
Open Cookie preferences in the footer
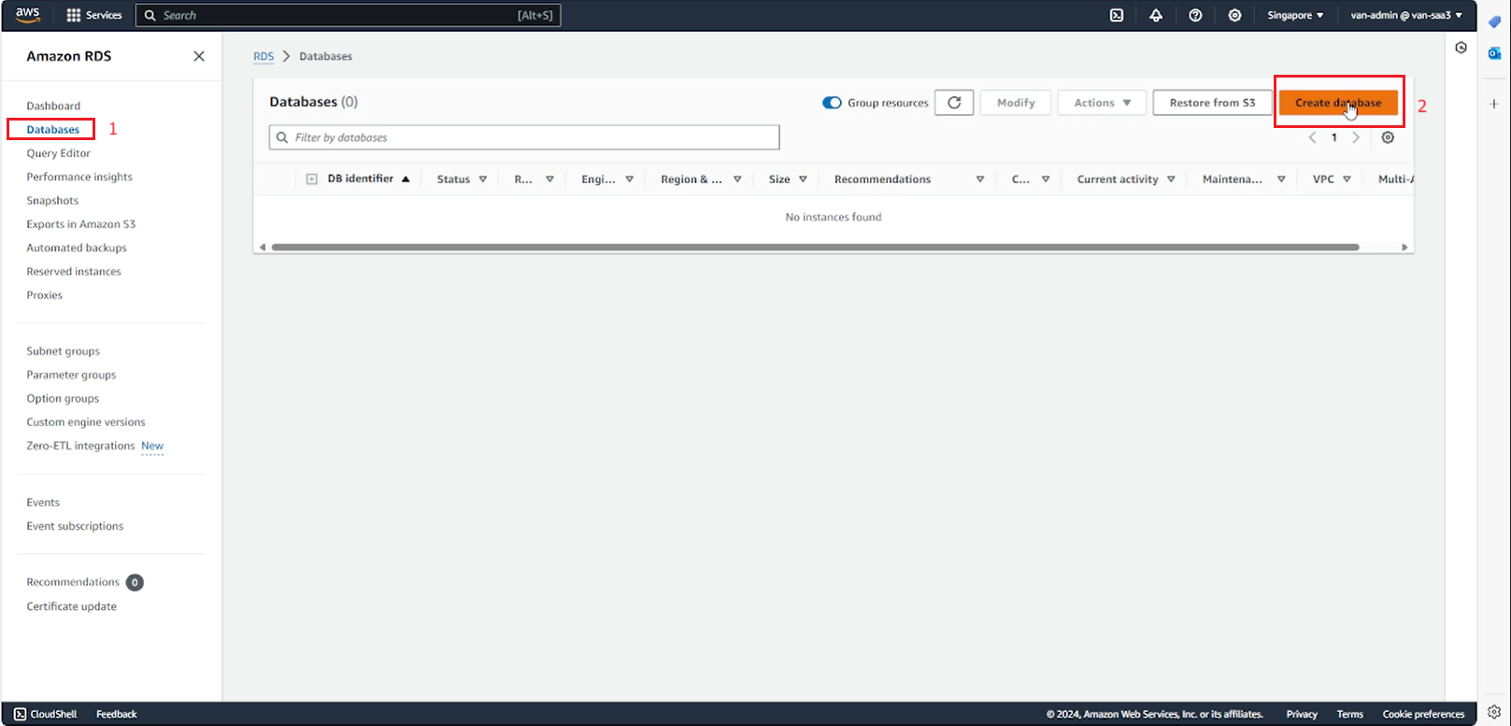1423,714
